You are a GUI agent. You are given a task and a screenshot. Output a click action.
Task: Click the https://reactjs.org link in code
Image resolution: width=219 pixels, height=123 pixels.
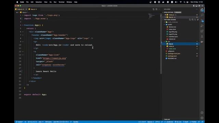tap(54, 58)
